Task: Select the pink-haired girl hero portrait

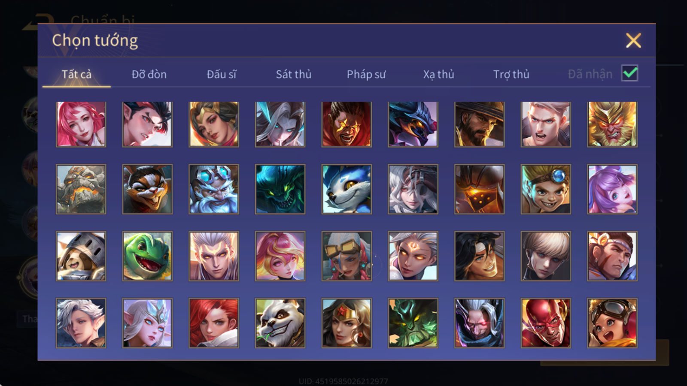Action: coord(81,124)
